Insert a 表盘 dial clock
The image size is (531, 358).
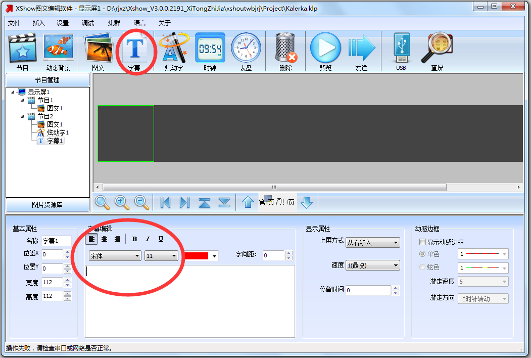[x=246, y=51]
